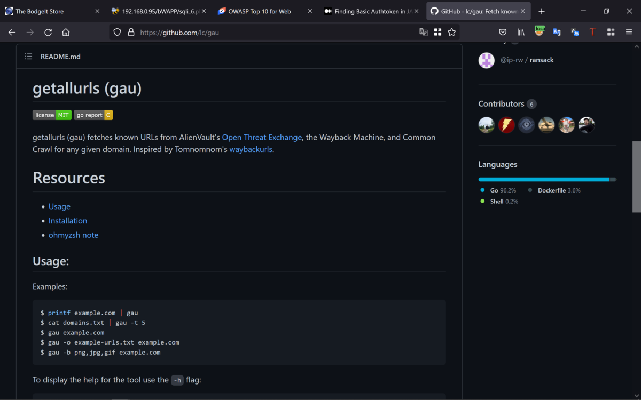Click the QR code icon in address bar
This screenshot has width=641, height=400.
coord(437,32)
